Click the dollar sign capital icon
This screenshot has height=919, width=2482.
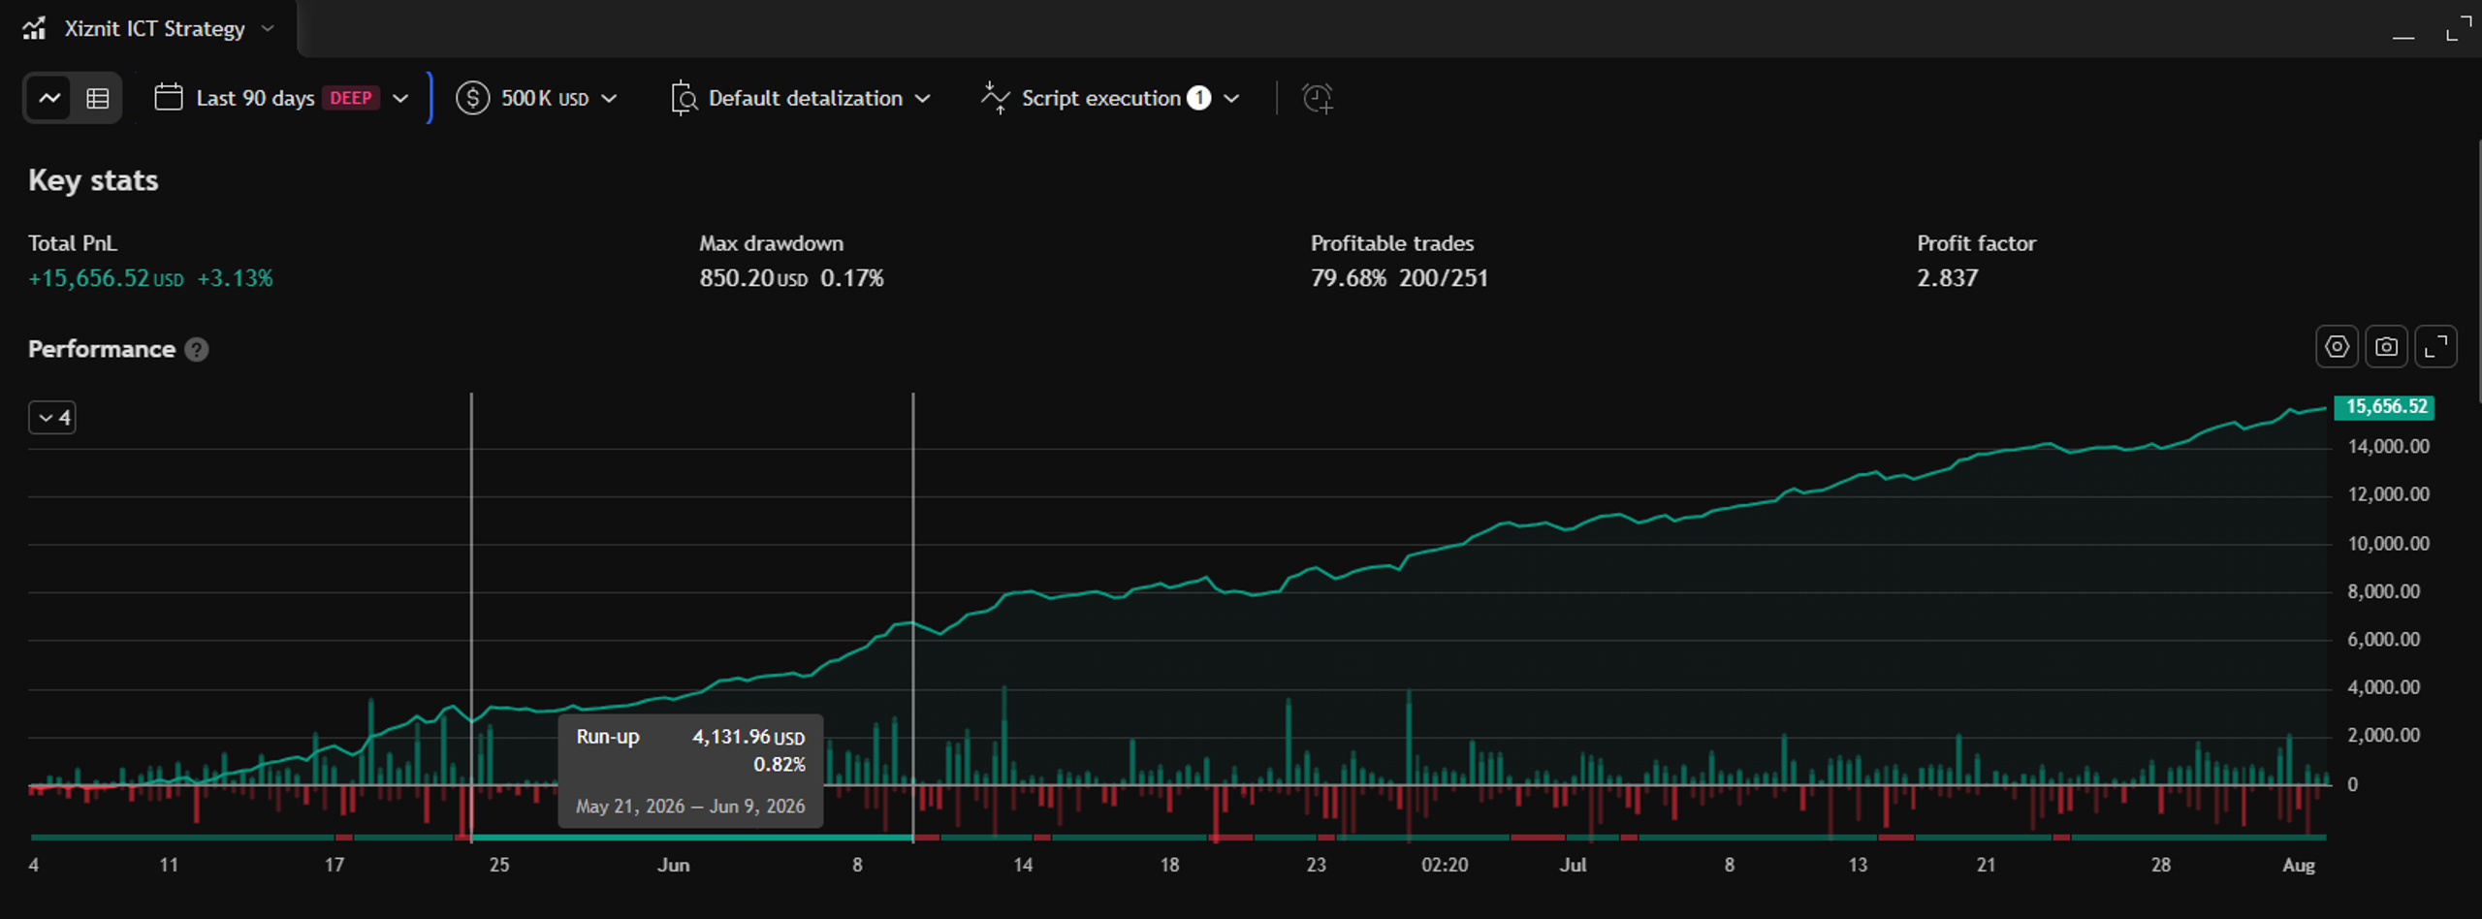(x=472, y=98)
